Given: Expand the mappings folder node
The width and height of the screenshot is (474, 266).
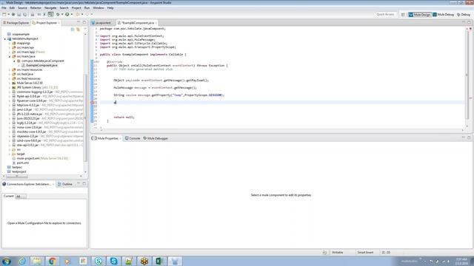Looking at the screenshot, I should point(10,44).
